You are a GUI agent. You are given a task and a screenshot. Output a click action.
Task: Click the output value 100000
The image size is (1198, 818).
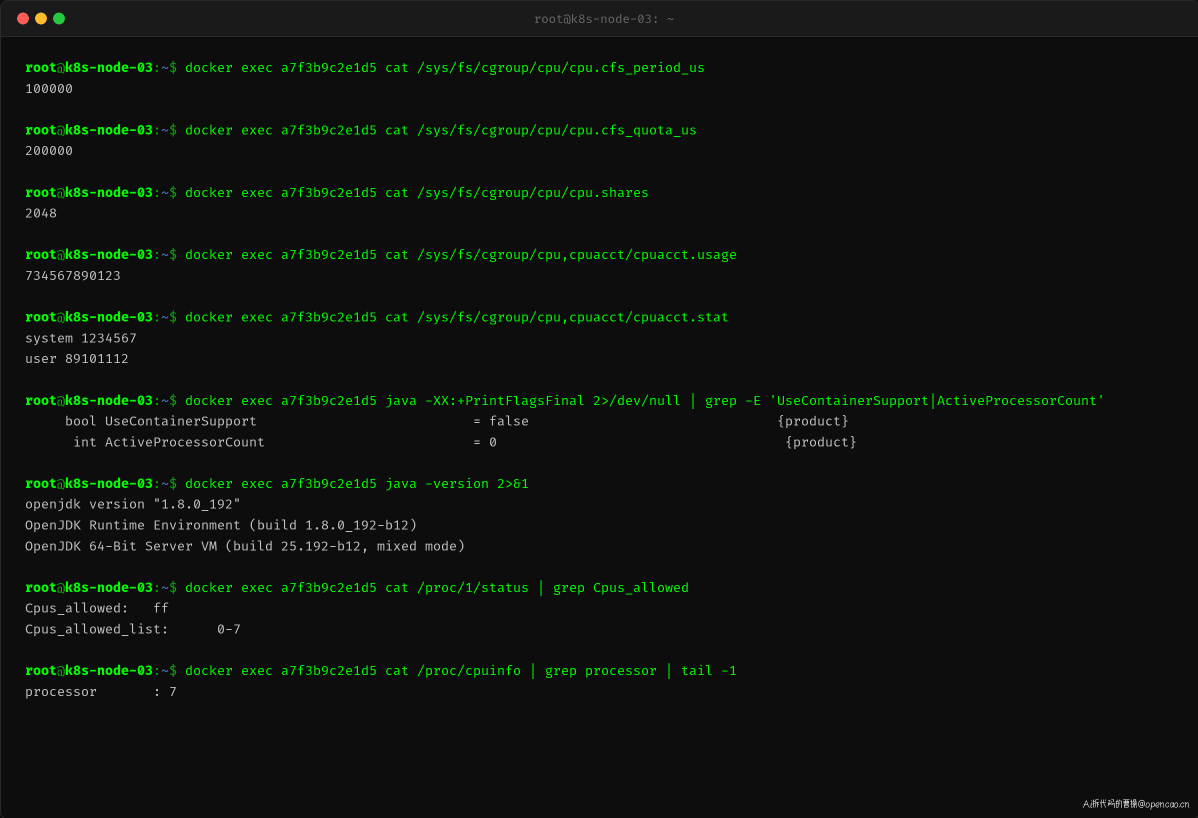tap(49, 88)
